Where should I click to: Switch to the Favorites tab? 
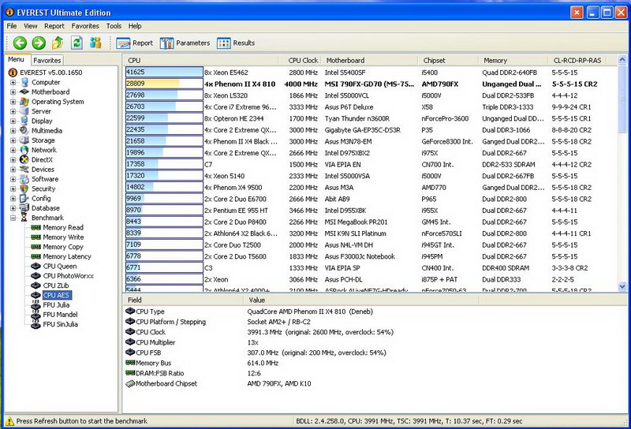pyautogui.click(x=47, y=61)
